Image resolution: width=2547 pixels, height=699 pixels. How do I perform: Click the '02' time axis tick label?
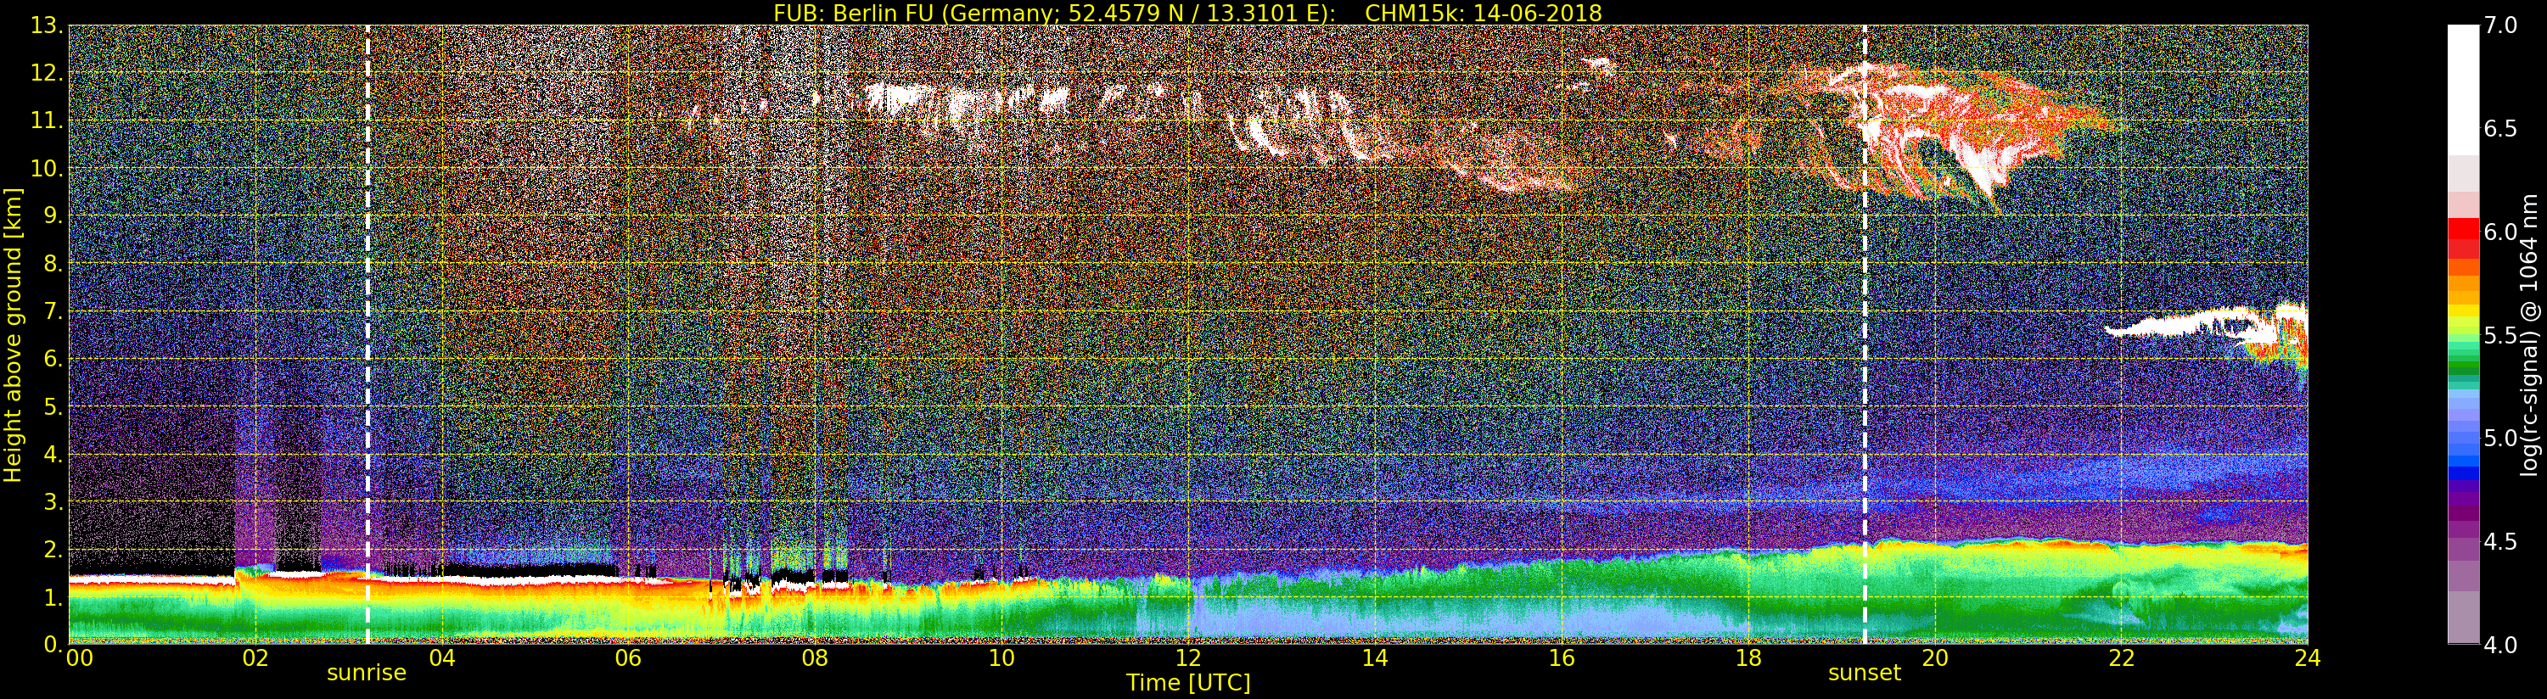coord(255,657)
